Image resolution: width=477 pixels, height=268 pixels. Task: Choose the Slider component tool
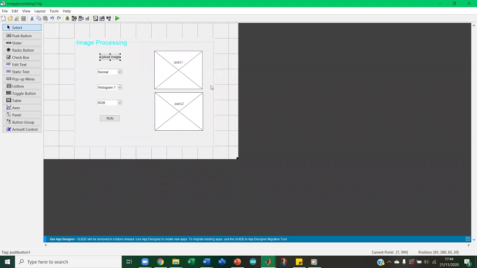click(22, 43)
